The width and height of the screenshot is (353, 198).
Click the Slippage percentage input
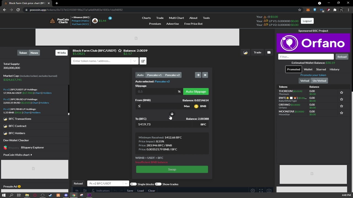(155, 92)
